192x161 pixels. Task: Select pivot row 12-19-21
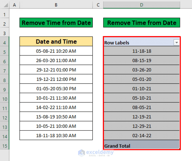coord(142,117)
